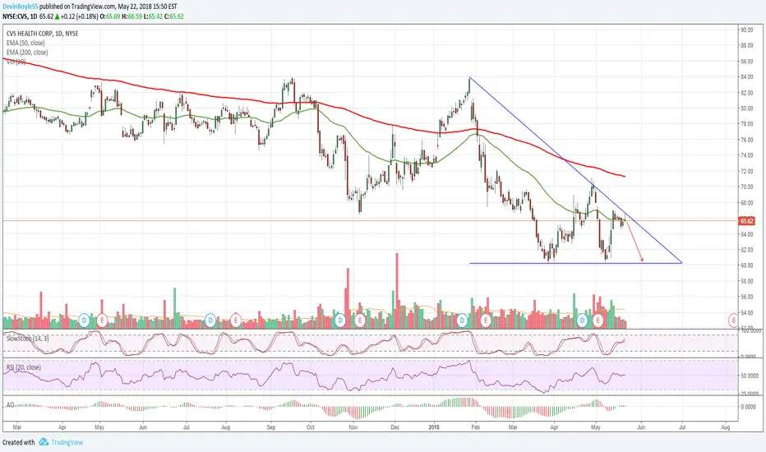The height and width of the screenshot is (452, 766).
Task: Open the DevinBoyle55 author profile link
Action: coord(20,7)
